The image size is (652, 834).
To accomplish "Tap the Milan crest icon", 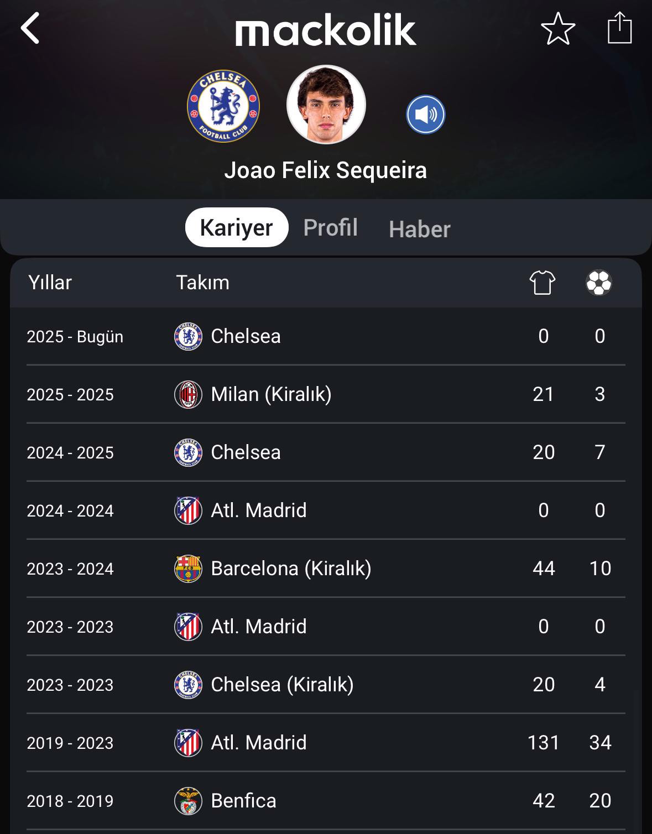I will coord(188,394).
